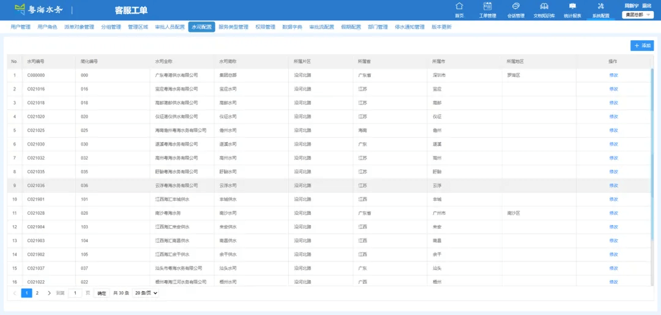The image size is (661, 315).
Task: Click the next page arrow
Action: coord(49,293)
